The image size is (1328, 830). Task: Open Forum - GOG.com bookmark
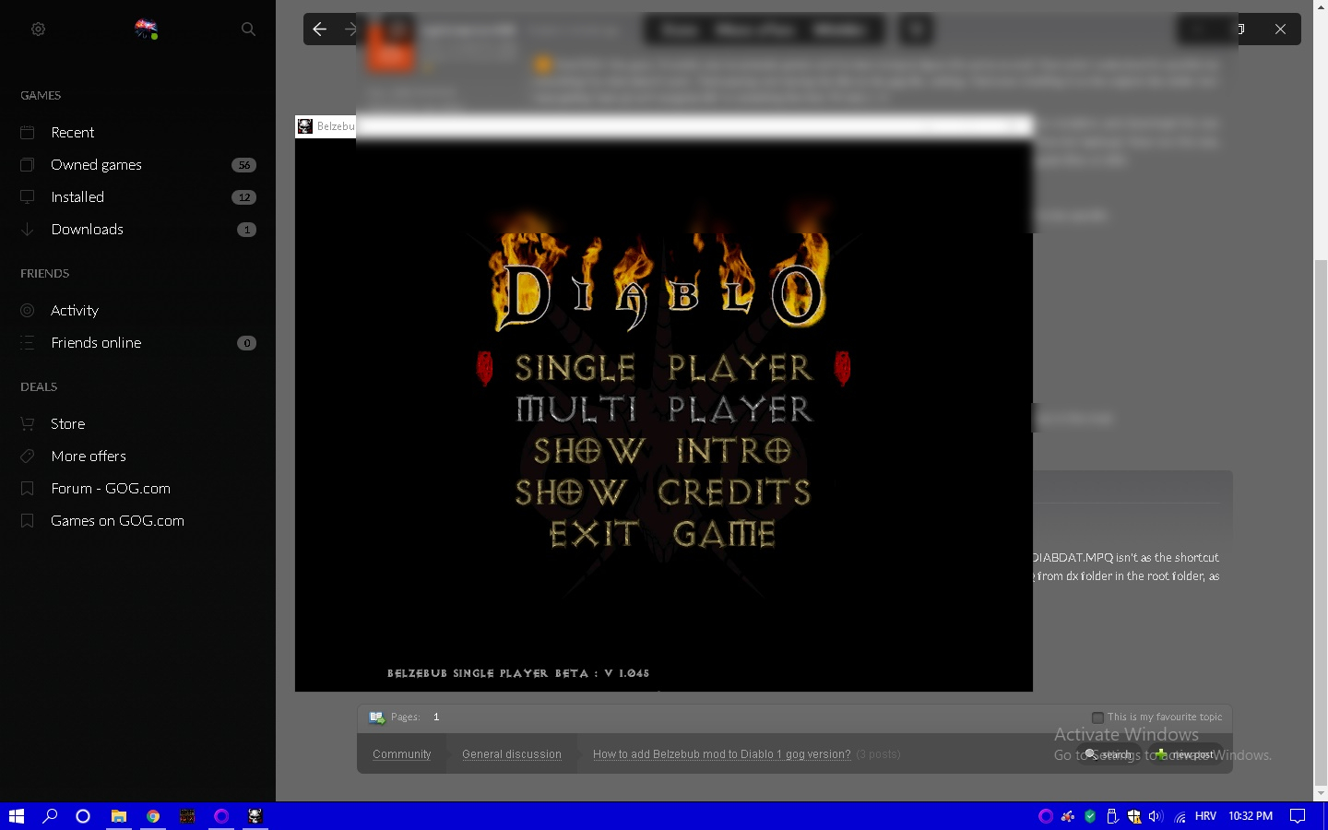(x=111, y=489)
